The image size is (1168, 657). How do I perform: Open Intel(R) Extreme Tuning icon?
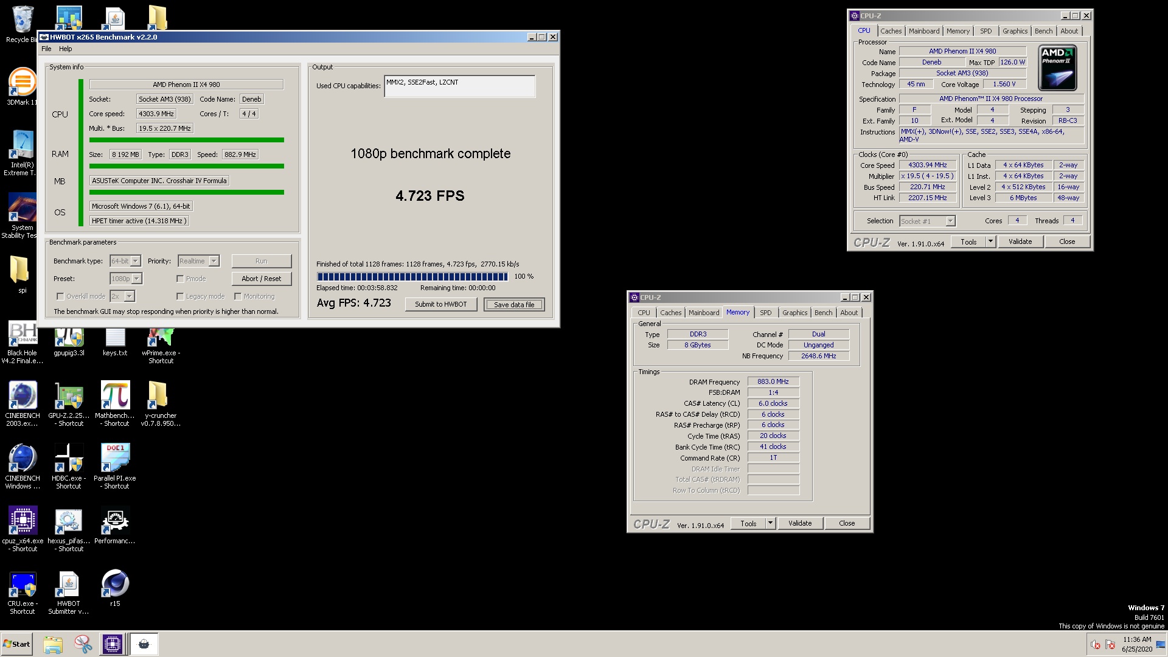click(x=22, y=153)
